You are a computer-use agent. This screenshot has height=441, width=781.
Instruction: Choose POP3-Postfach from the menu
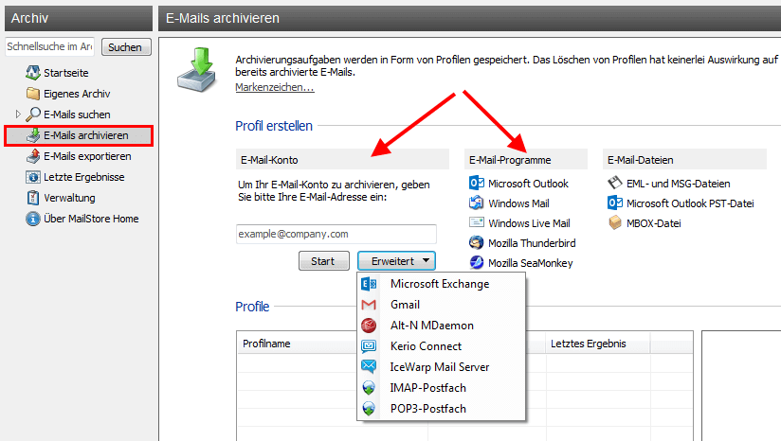pyautogui.click(x=427, y=409)
